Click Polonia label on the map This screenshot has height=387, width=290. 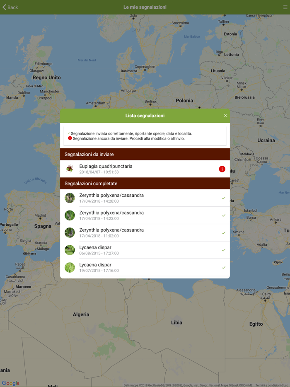(x=184, y=100)
